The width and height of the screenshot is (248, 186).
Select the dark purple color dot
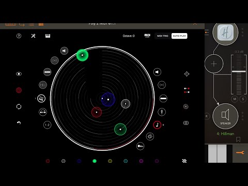click(157, 161)
